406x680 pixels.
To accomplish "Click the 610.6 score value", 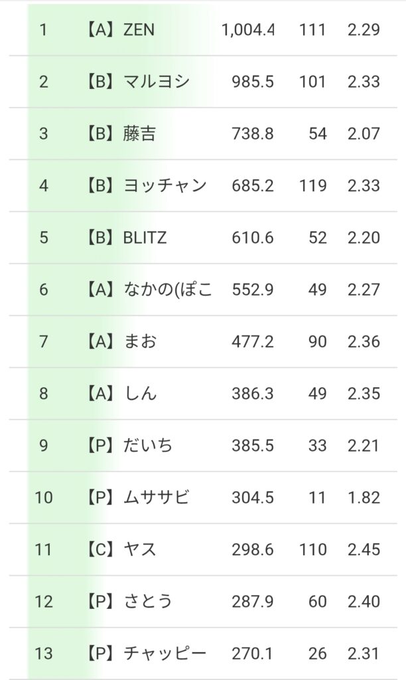I will (253, 238).
